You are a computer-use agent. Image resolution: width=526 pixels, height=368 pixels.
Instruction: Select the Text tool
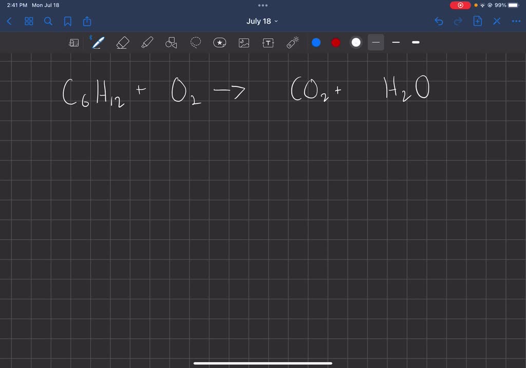tap(268, 43)
